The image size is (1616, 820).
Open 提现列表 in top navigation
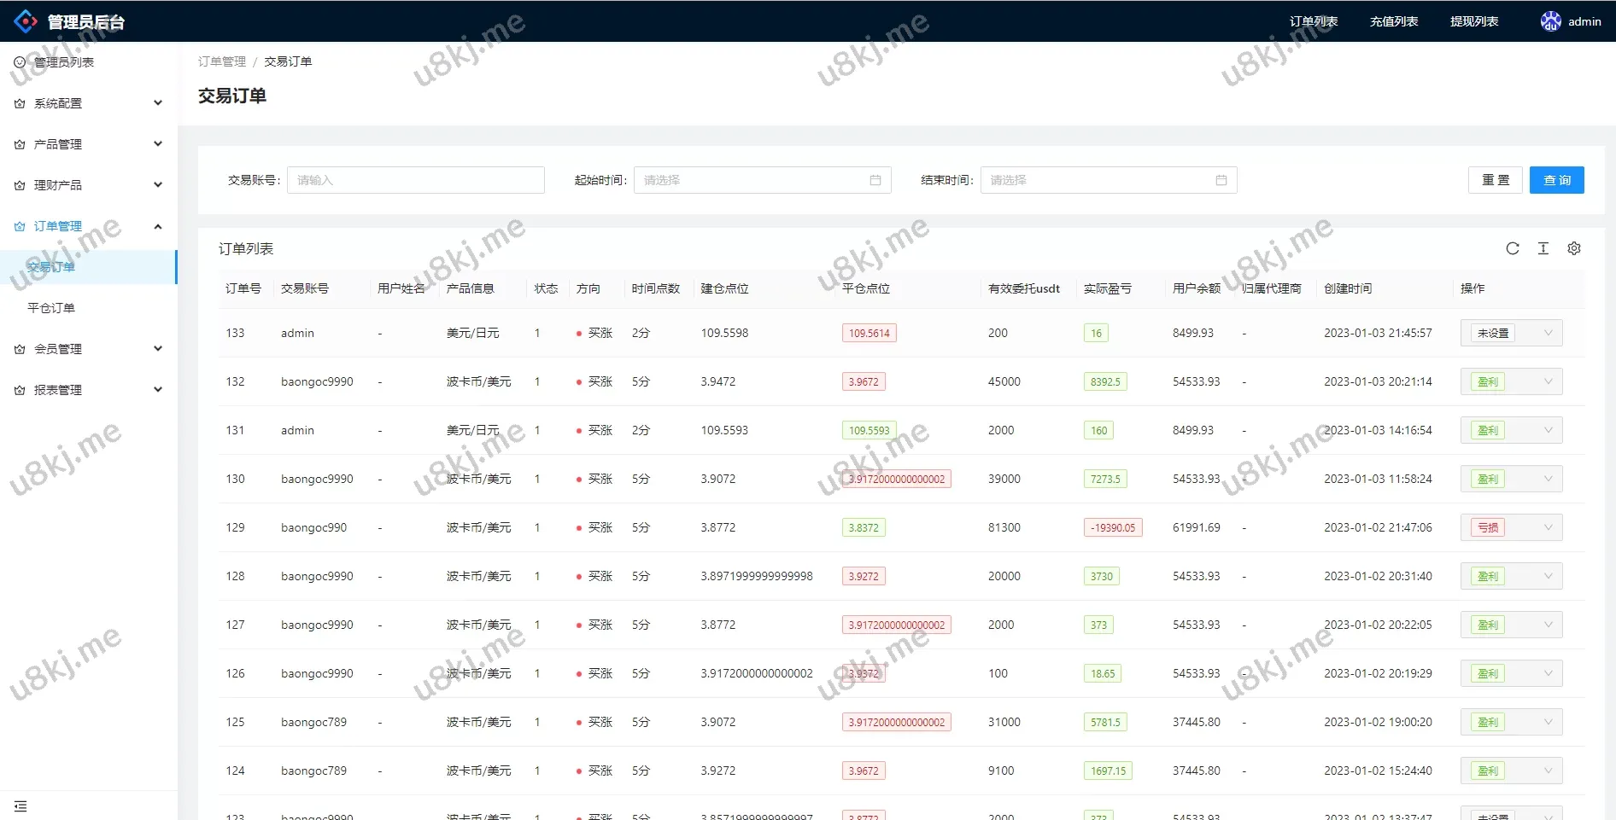click(1473, 21)
